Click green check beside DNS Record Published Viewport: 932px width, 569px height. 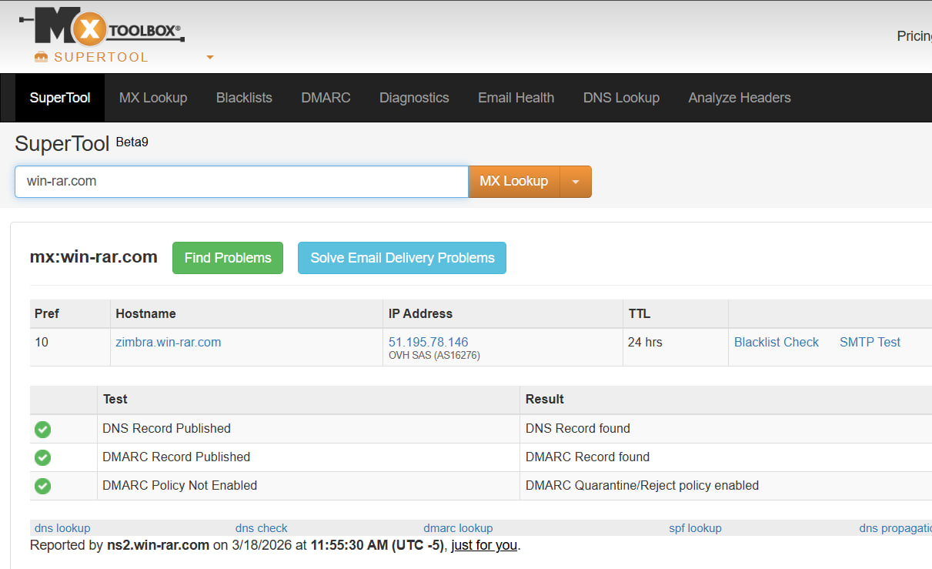42,429
